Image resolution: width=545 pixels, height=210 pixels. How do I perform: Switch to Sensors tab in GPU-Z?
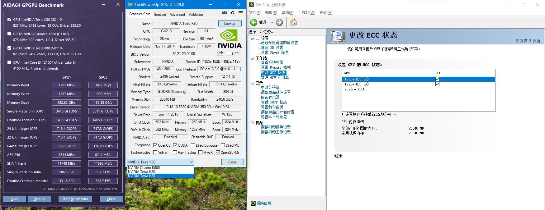point(160,15)
